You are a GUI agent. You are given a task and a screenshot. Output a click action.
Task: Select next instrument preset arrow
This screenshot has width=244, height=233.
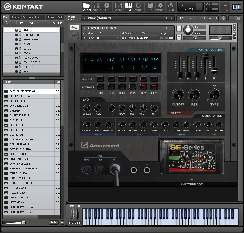pyautogui.click(x=171, y=28)
